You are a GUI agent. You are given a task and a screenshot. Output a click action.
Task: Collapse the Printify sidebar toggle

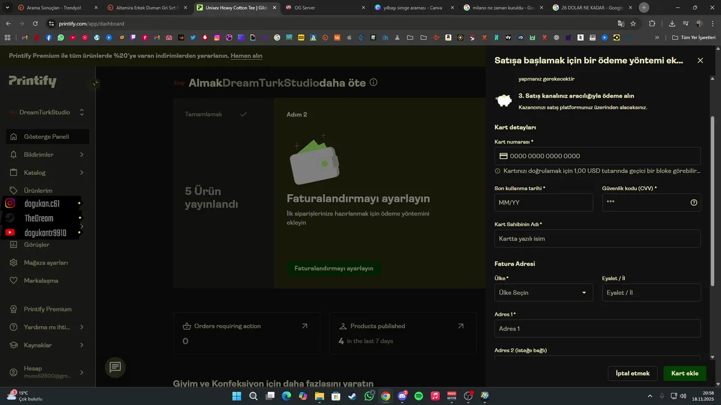click(96, 83)
